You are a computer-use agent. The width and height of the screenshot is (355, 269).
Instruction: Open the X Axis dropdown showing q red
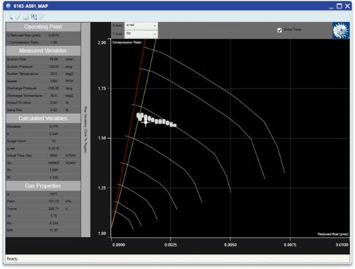point(141,25)
